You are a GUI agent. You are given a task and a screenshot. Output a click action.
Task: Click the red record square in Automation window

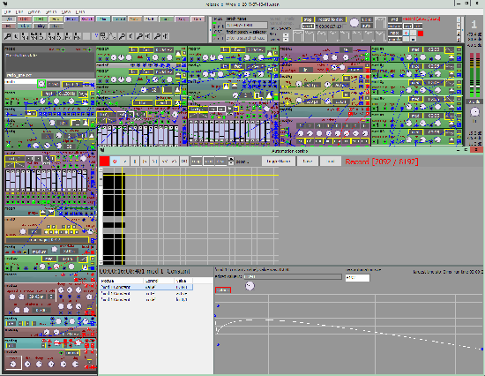tap(104, 161)
